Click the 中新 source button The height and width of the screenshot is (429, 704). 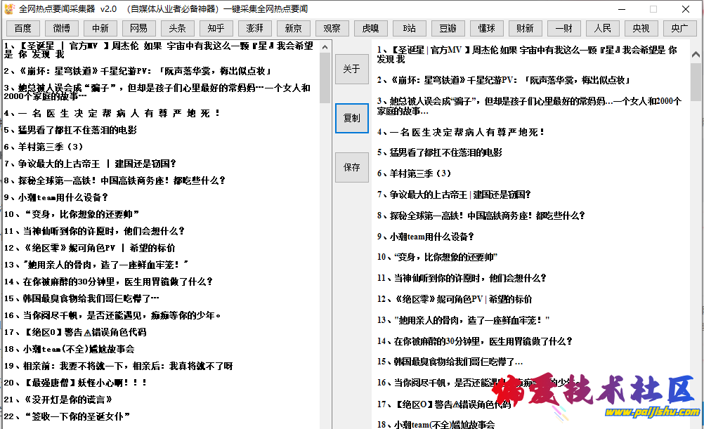pos(100,28)
